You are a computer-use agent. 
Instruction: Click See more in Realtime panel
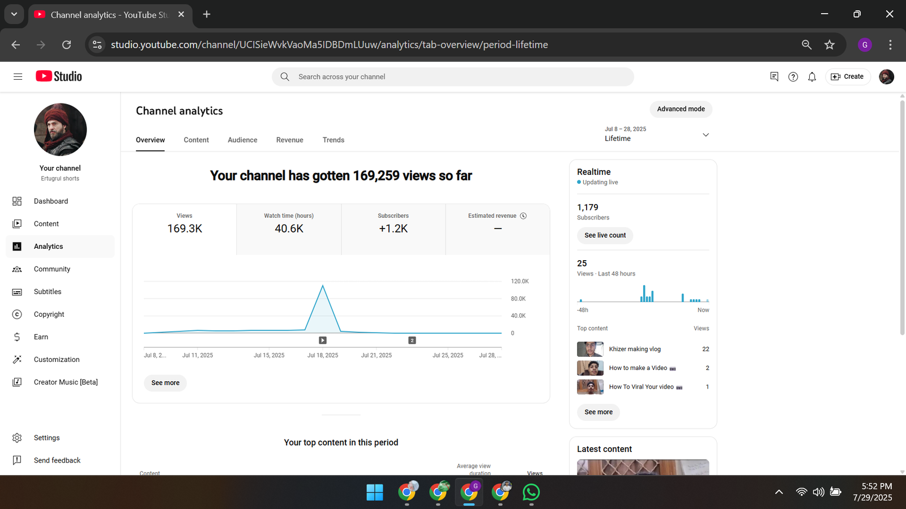599,412
